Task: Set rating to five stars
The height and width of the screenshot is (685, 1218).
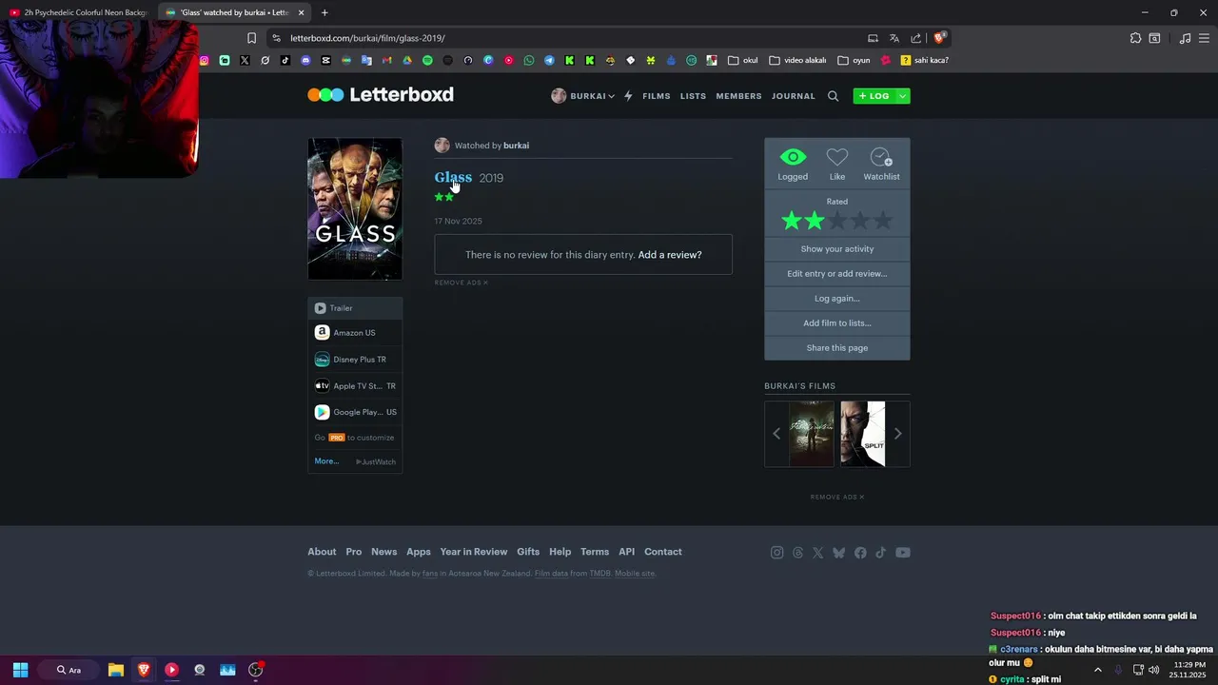Action: 883,221
